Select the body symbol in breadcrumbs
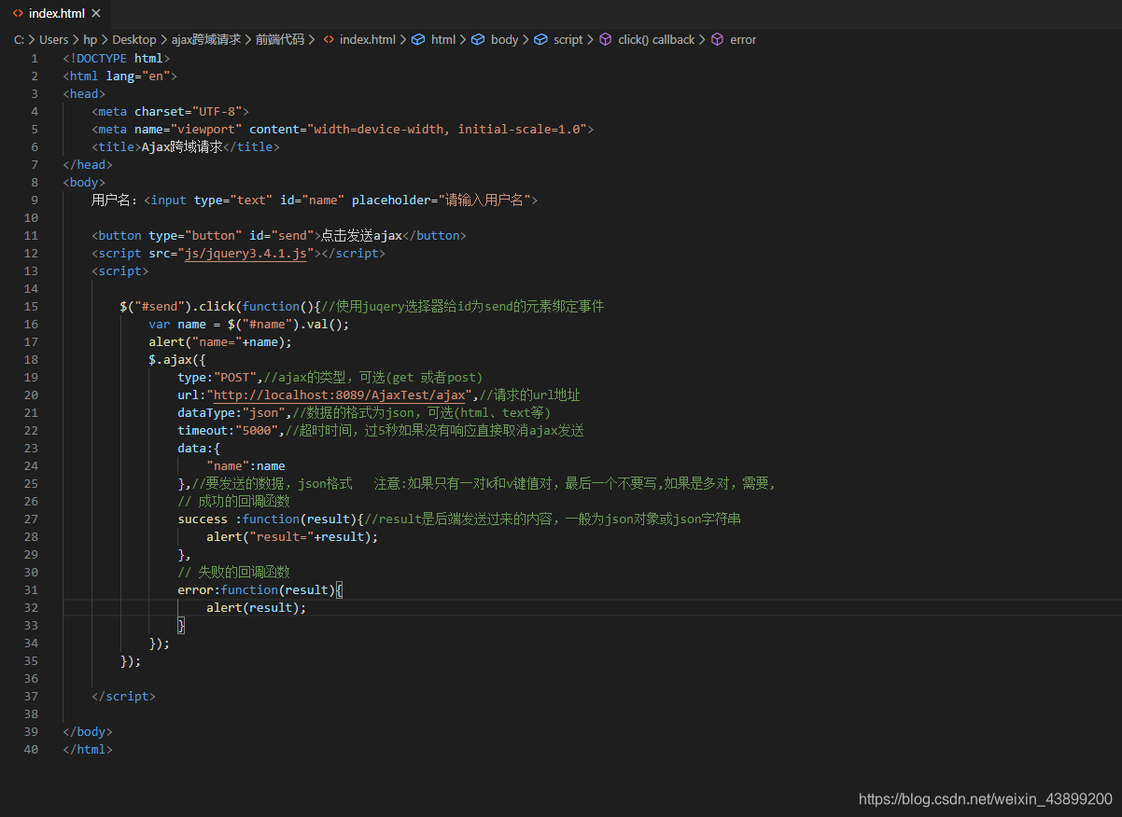Screen dimensions: 1122x817 (x=495, y=39)
